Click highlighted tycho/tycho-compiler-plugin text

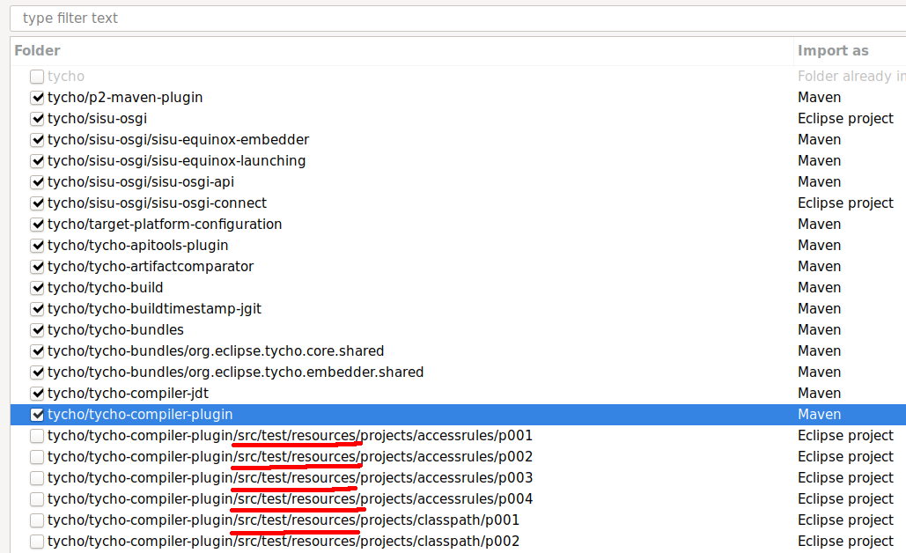(x=140, y=415)
